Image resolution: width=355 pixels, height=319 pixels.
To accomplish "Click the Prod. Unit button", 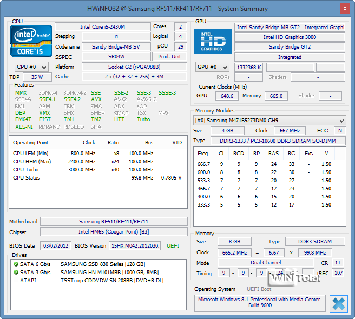I will click(169, 57).
